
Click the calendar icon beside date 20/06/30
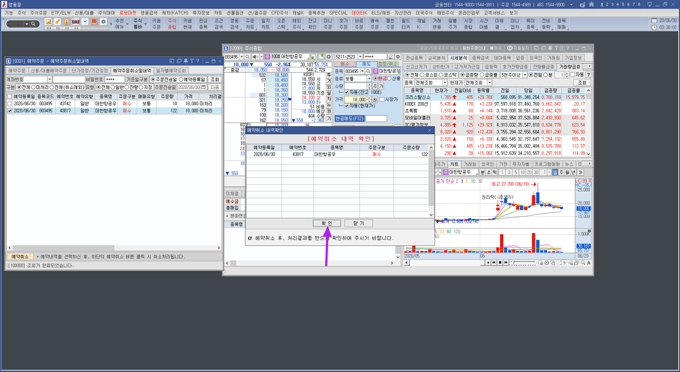pos(655,20)
